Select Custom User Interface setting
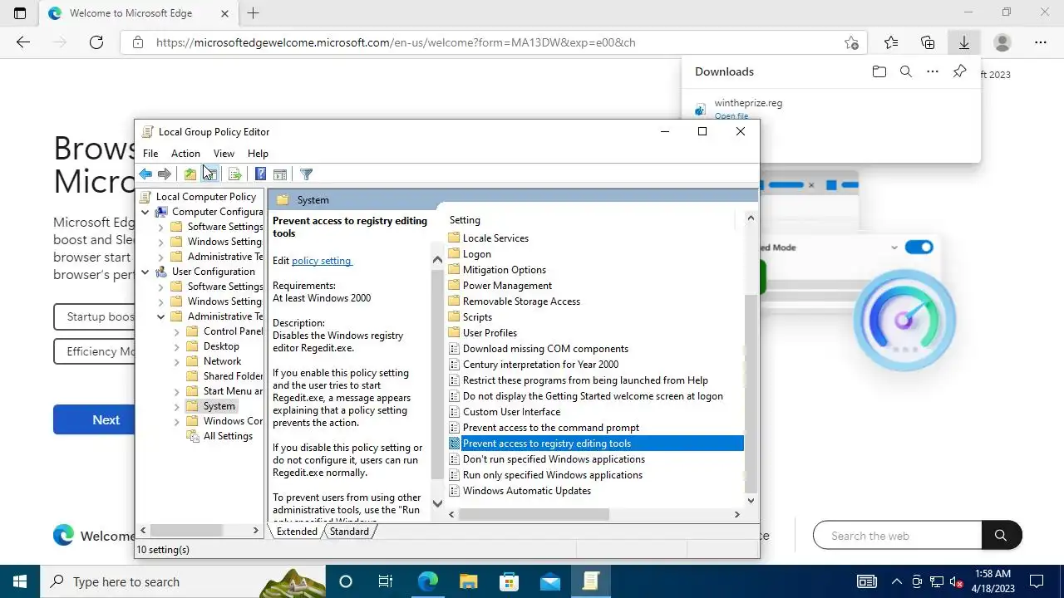This screenshot has width=1064, height=598. tap(511, 412)
